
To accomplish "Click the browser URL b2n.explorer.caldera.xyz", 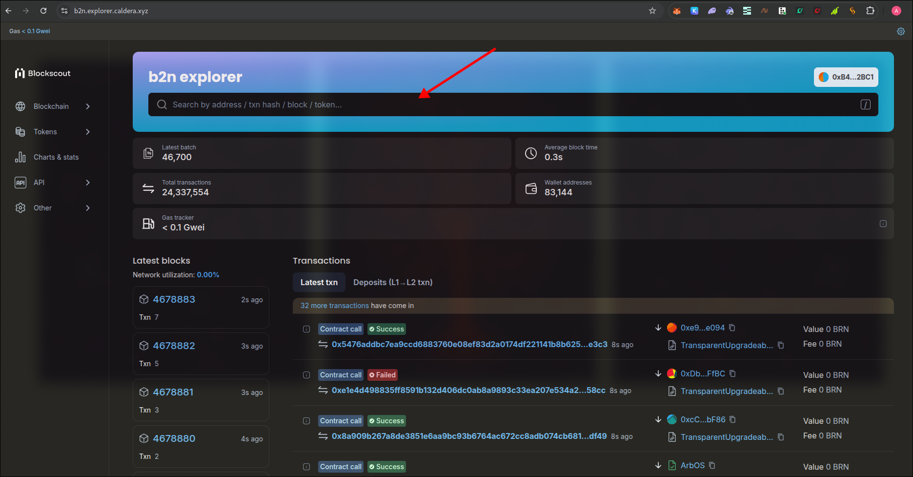I will [111, 11].
